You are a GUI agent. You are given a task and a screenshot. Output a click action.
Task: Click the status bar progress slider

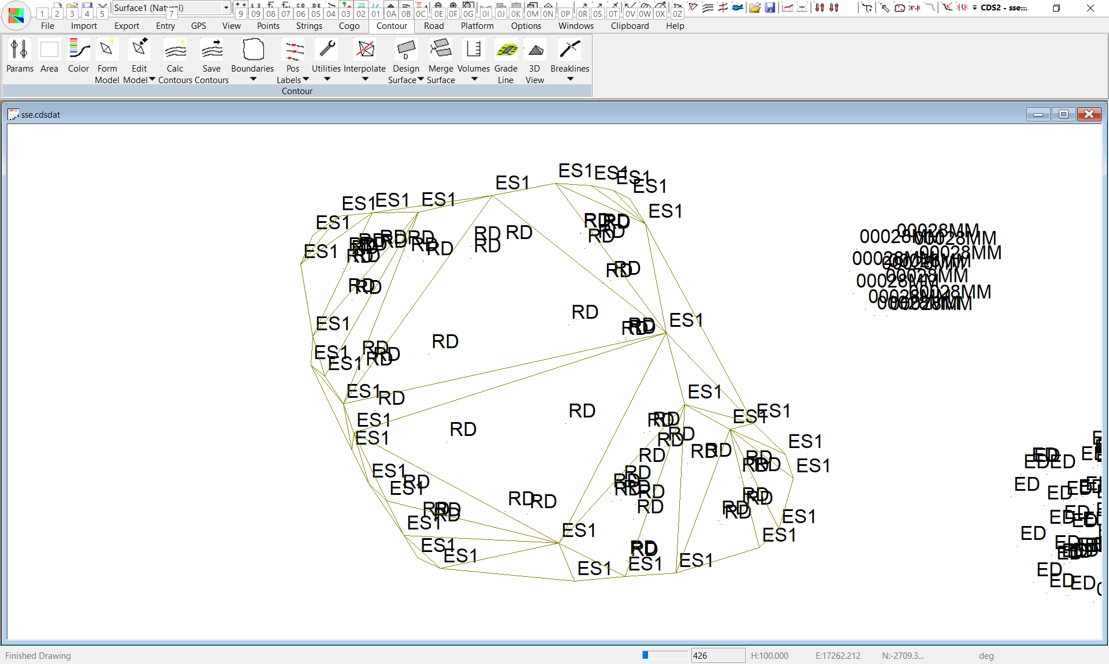(x=664, y=655)
